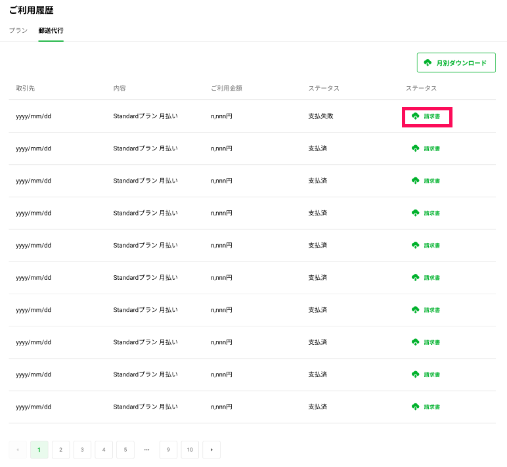Go to the next page arrow
Image resolution: width=507 pixels, height=467 pixels.
pos(211,450)
